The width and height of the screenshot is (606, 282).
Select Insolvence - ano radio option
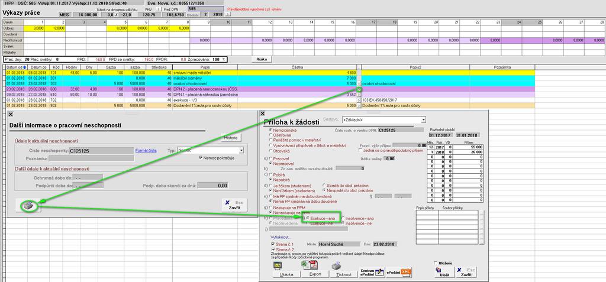343,218
